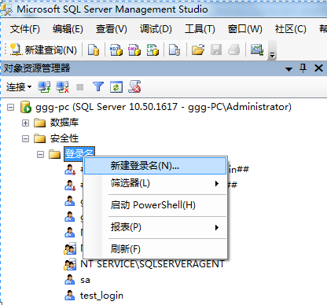
Task: Collapse the 安全性 folder node
Action: [25, 138]
